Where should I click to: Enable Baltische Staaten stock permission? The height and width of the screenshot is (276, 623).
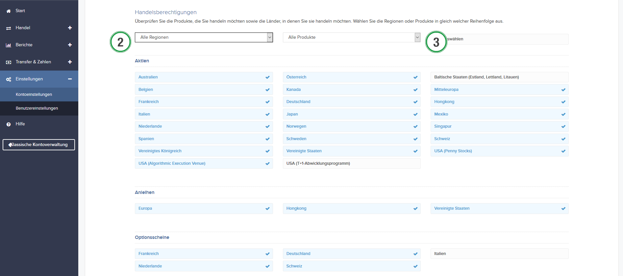(500, 77)
